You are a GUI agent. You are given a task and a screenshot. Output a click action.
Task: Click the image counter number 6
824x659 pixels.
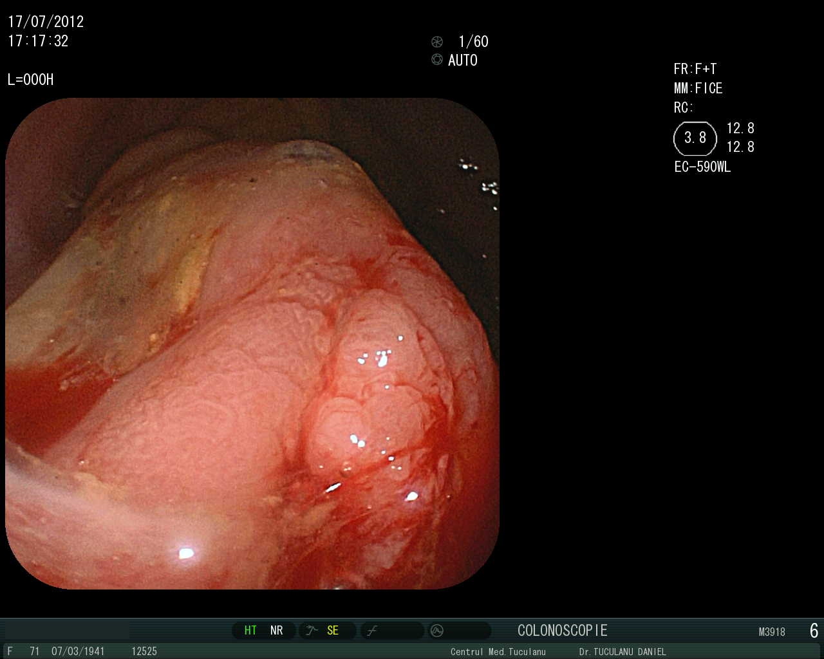click(814, 631)
